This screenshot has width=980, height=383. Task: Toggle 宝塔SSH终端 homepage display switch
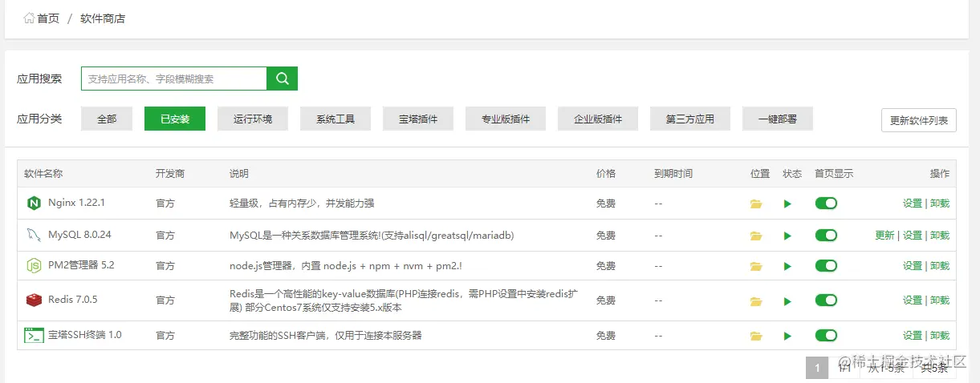point(826,335)
